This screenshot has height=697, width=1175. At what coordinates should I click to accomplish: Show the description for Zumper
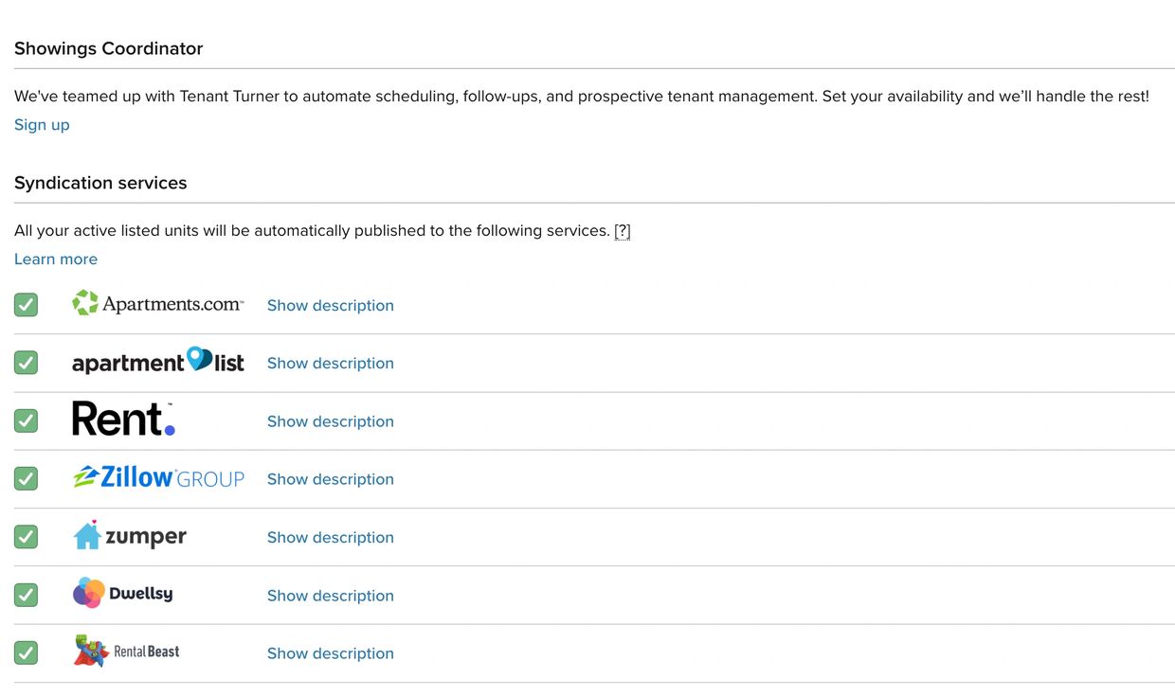pyautogui.click(x=330, y=537)
